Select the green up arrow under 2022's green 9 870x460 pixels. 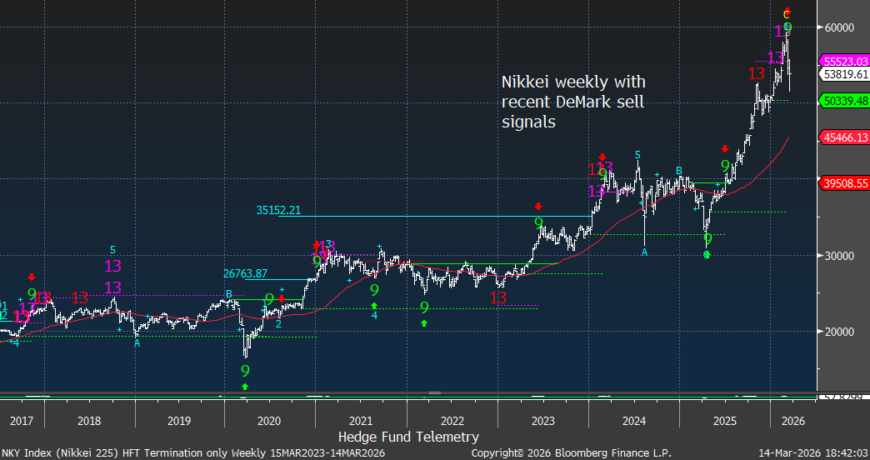click(x=424, y=322)
